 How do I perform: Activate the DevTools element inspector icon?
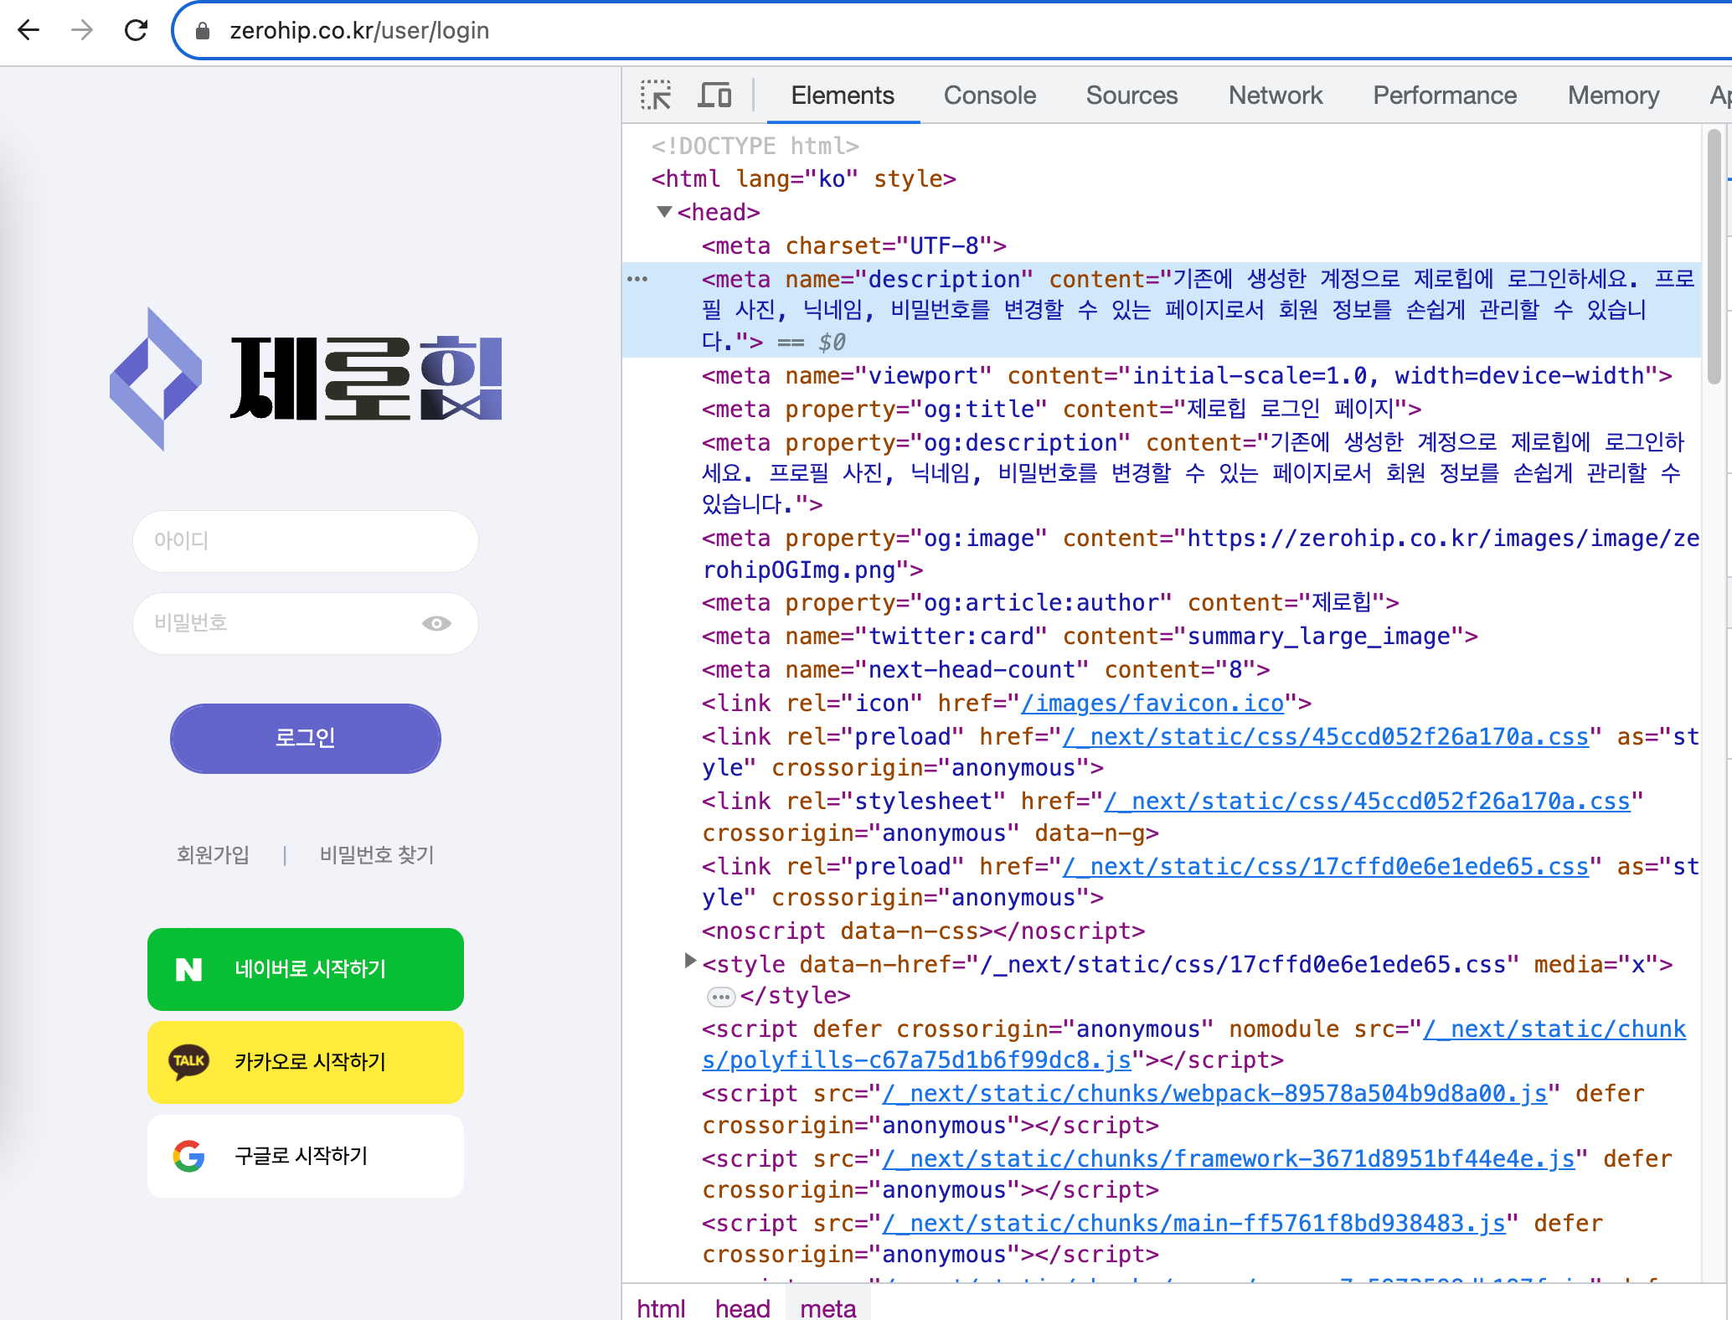click(656, 95)
